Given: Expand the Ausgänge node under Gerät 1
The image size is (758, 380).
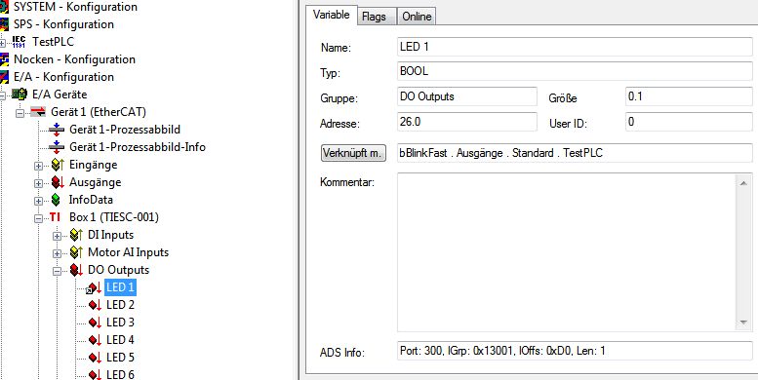Looking at the screenshot, I should pos(38,183).
